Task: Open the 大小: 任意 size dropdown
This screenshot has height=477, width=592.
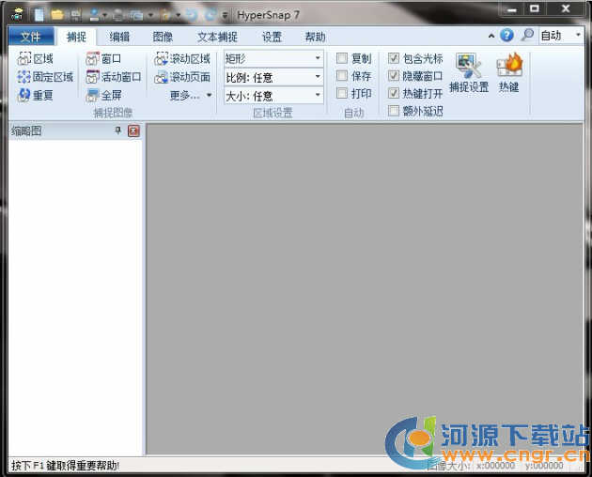Action: pyautogui.click(x=318, y=95)
